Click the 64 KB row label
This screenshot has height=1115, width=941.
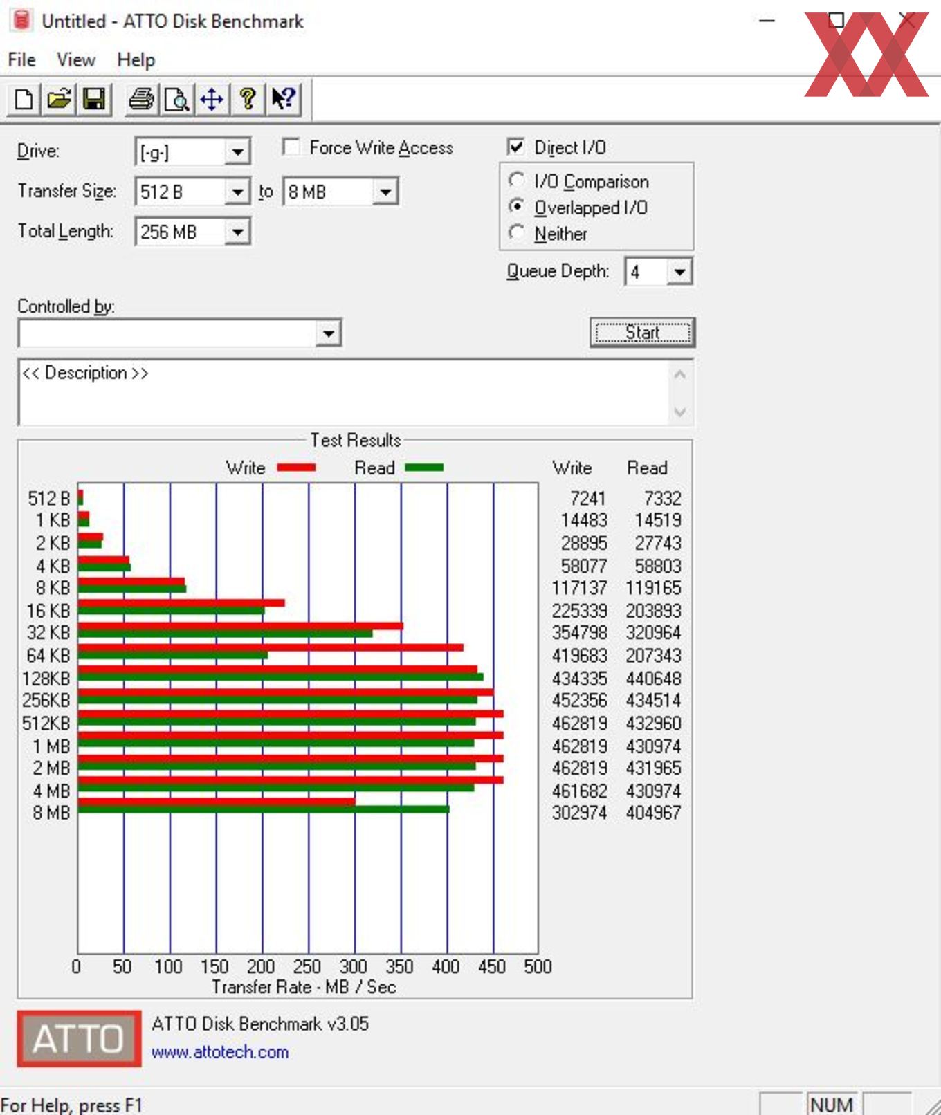[x=48, y=655]
